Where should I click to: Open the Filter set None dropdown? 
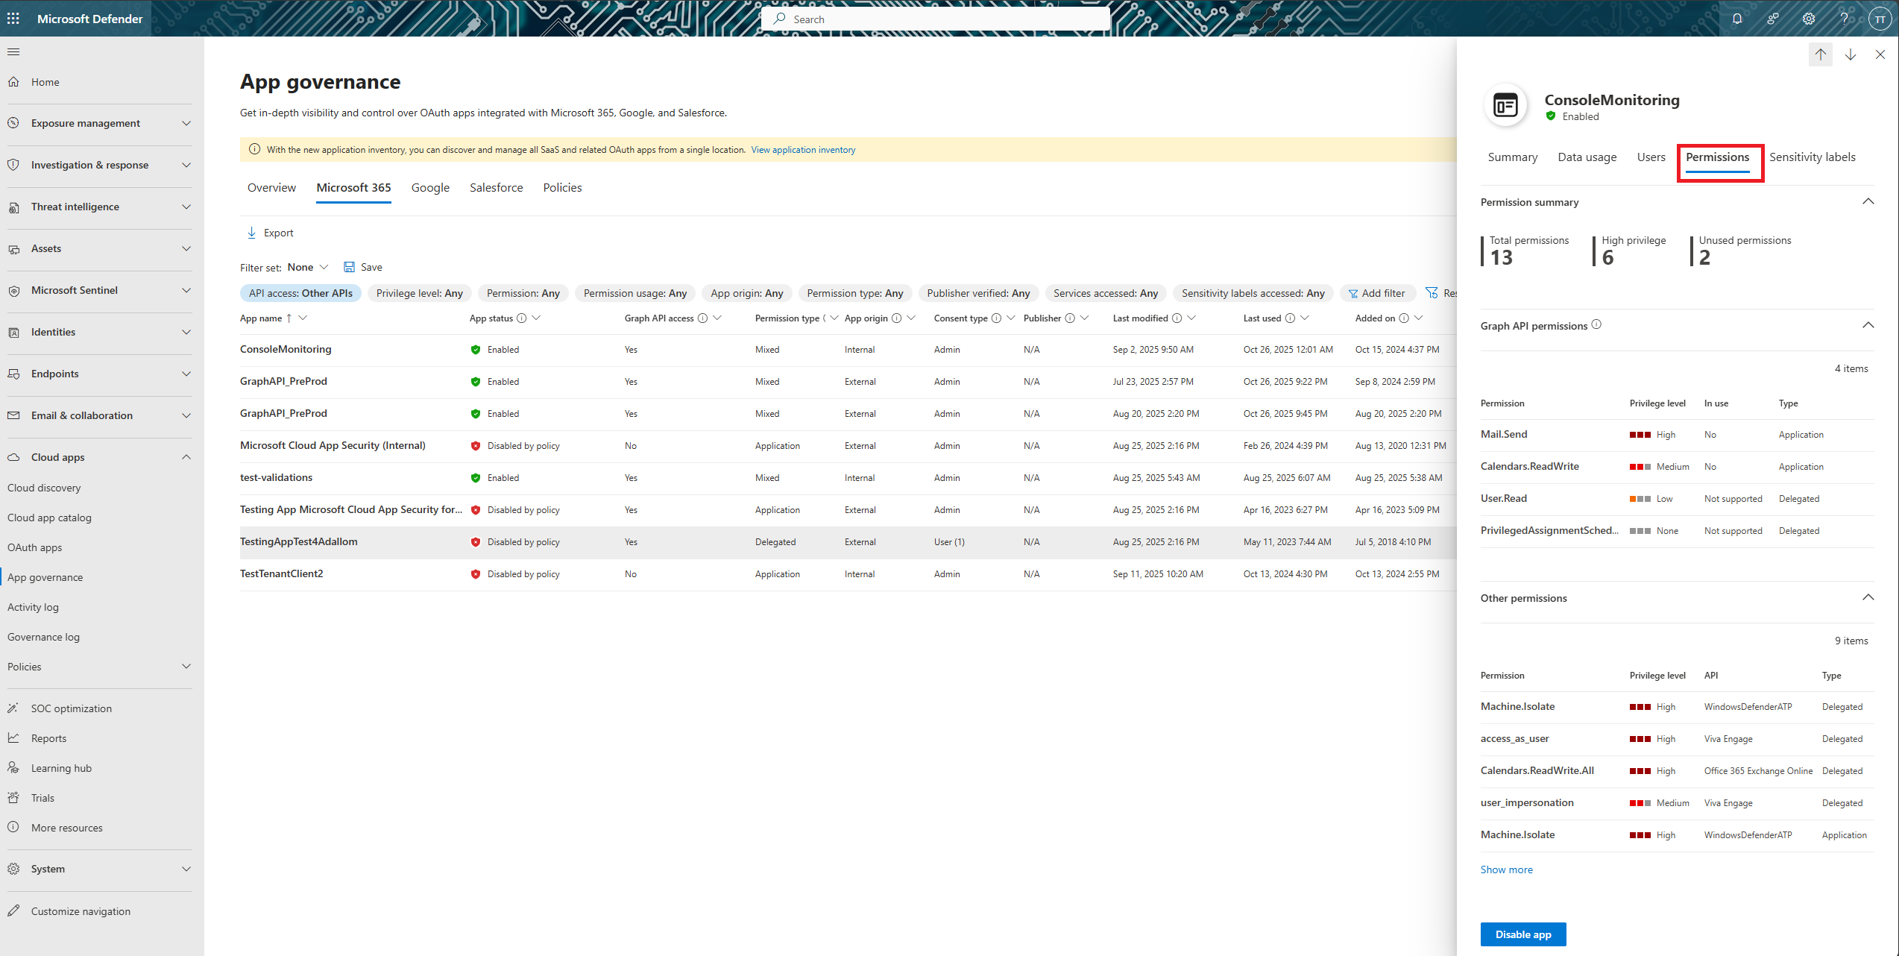(307, 267)
